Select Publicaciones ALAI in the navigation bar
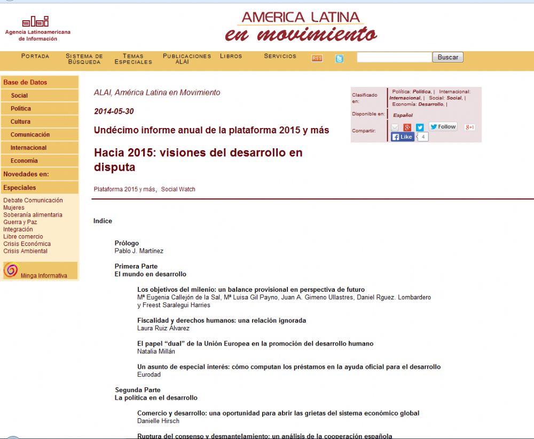Image resolution: width=534 pixels, height=439 pixels. pos(186,59)
